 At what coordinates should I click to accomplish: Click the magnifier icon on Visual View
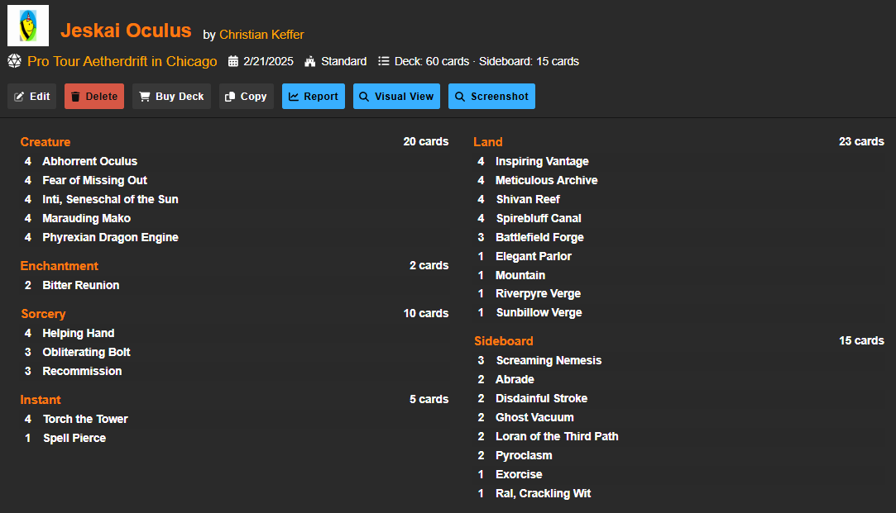[x=364, y=97]
